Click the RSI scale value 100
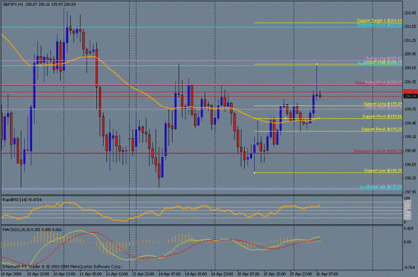The height and width of the screenshot is (277, 418). [407, 199]
